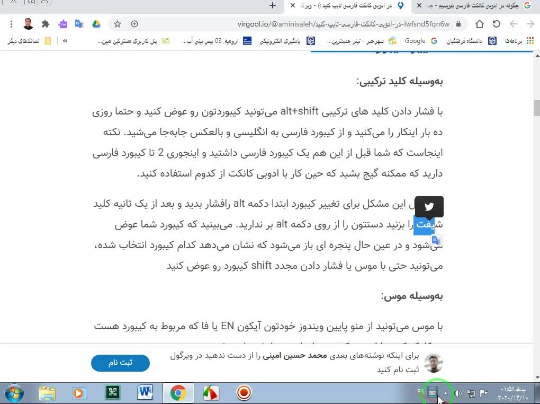Click the page vertical scrollbar thumb
This screenshot has width=540, height=404.
[536, 108]
